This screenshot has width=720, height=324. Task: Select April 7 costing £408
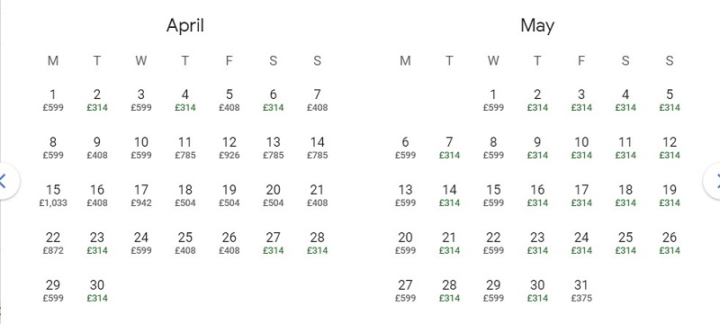pos(318,101)
